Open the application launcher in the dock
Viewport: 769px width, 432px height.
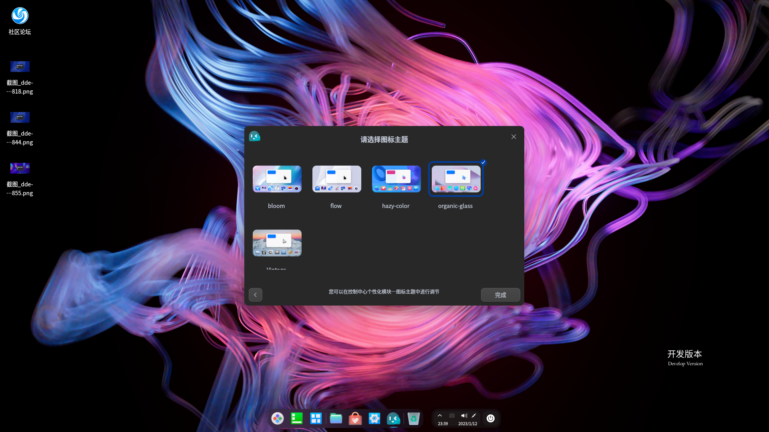[x=278, y=418]
